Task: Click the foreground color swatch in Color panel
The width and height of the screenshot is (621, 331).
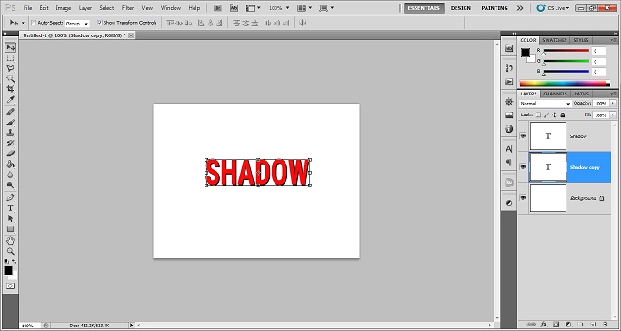Action: click(x=526, y=53)
